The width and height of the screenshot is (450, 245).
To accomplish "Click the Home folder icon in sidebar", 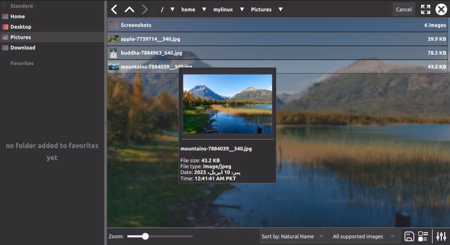I will (5, 16).
